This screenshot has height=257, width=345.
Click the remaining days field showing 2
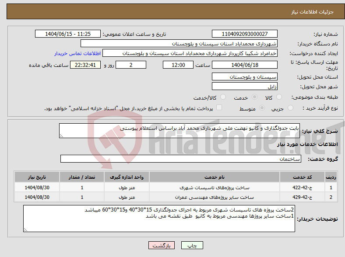[131, 65]
